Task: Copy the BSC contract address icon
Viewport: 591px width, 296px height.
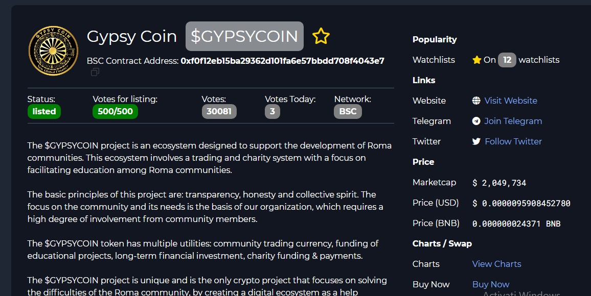Action: pyautogui.click(x=95, y=72)
